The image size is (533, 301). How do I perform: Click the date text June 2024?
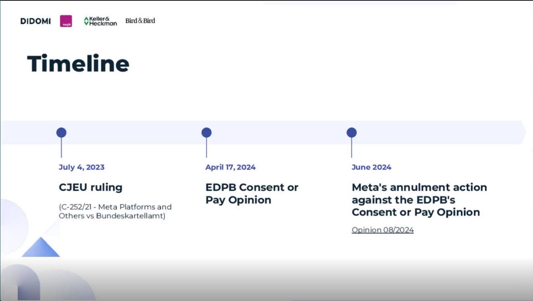click(371, 167)
